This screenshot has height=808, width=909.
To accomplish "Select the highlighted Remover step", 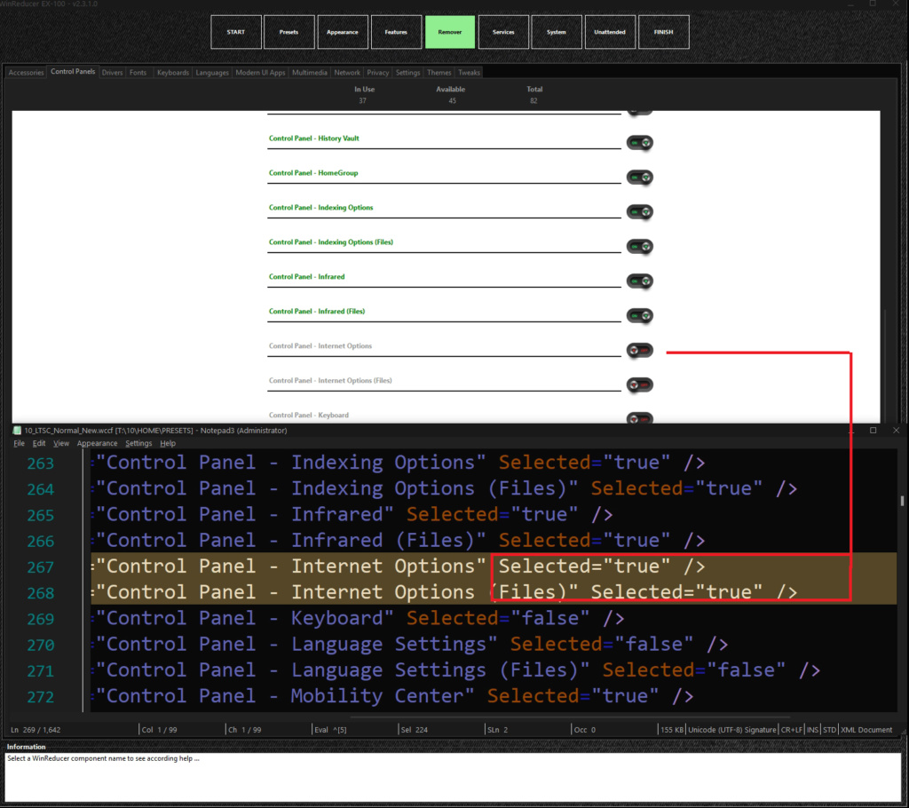I will coord(450,32).
